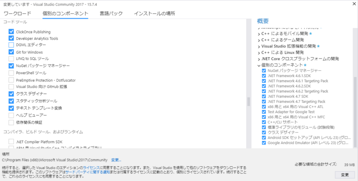Click the 変更 button to apply changes
Screen dimensions: 358x181
pos(345,175)
